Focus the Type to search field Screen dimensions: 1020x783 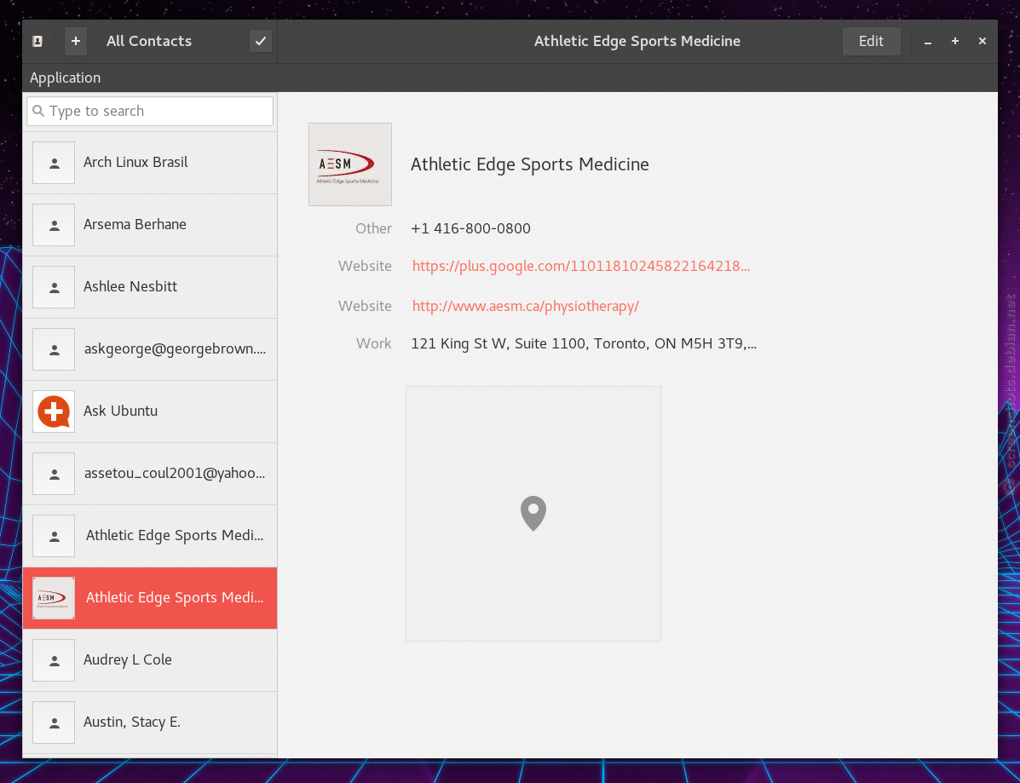150,112
